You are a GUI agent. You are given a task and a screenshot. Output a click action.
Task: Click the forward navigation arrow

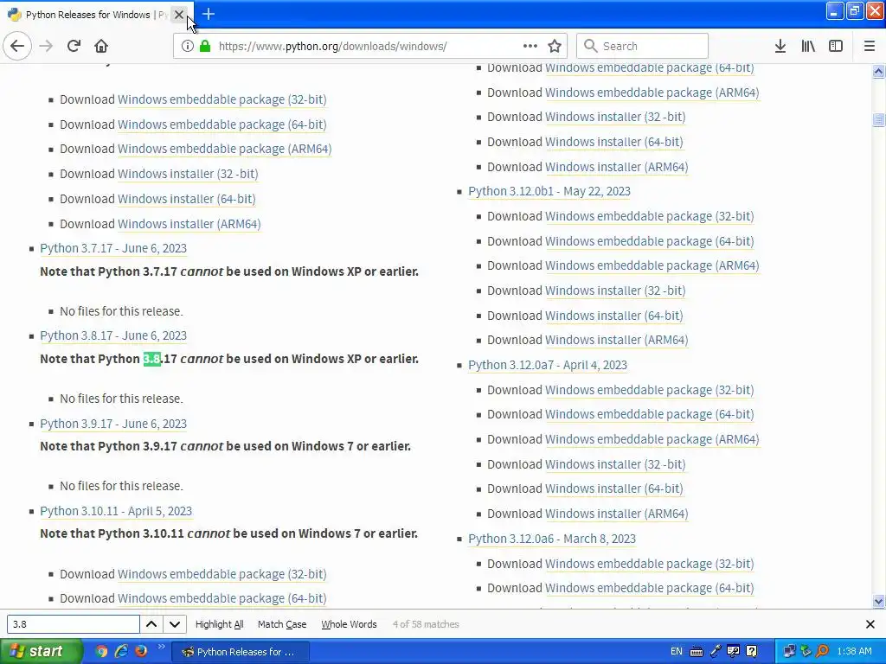[x=46, y=46]
